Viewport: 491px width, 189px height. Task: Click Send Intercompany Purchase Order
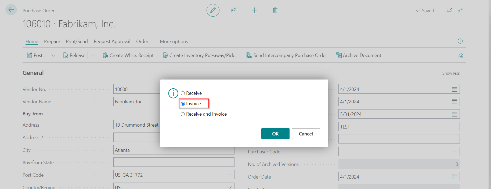point(287,55)
